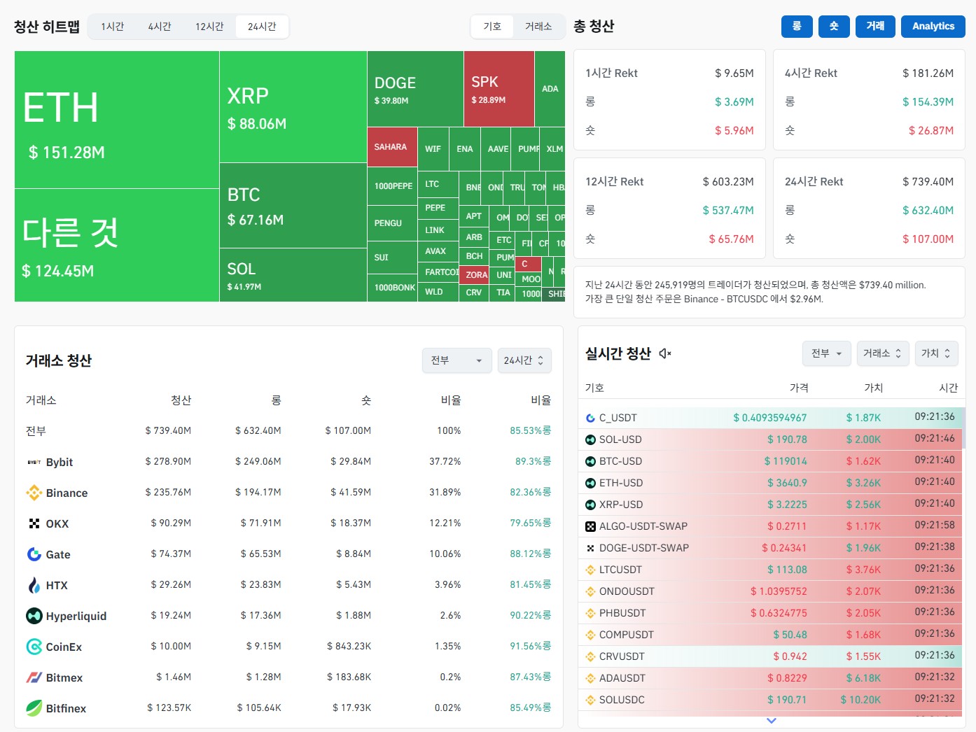This screenshot has width=976, height=732.
Task: Click the HTX flame logo icon
Action: [x=34, y=585]
